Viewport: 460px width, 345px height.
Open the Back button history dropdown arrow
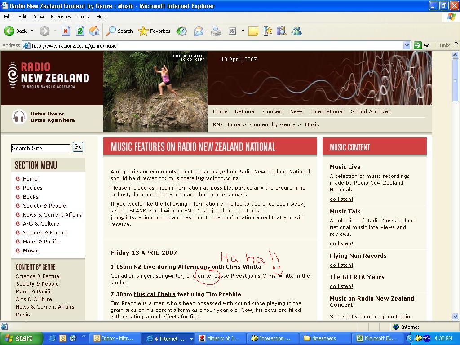click(32, 31)
